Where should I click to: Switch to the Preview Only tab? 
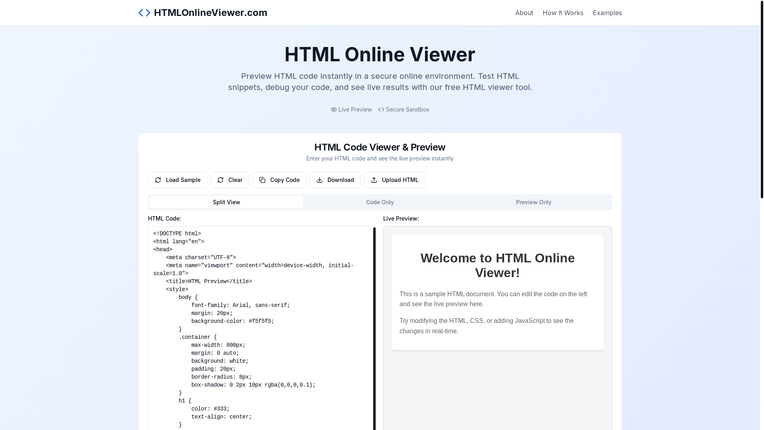(x=534, y=202)
